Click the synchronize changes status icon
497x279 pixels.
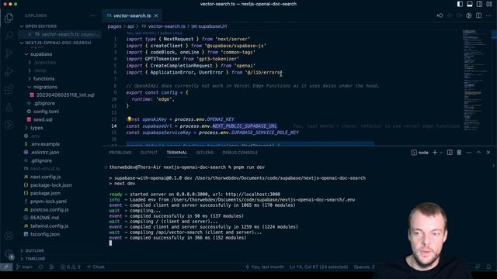tap(40, 267)
